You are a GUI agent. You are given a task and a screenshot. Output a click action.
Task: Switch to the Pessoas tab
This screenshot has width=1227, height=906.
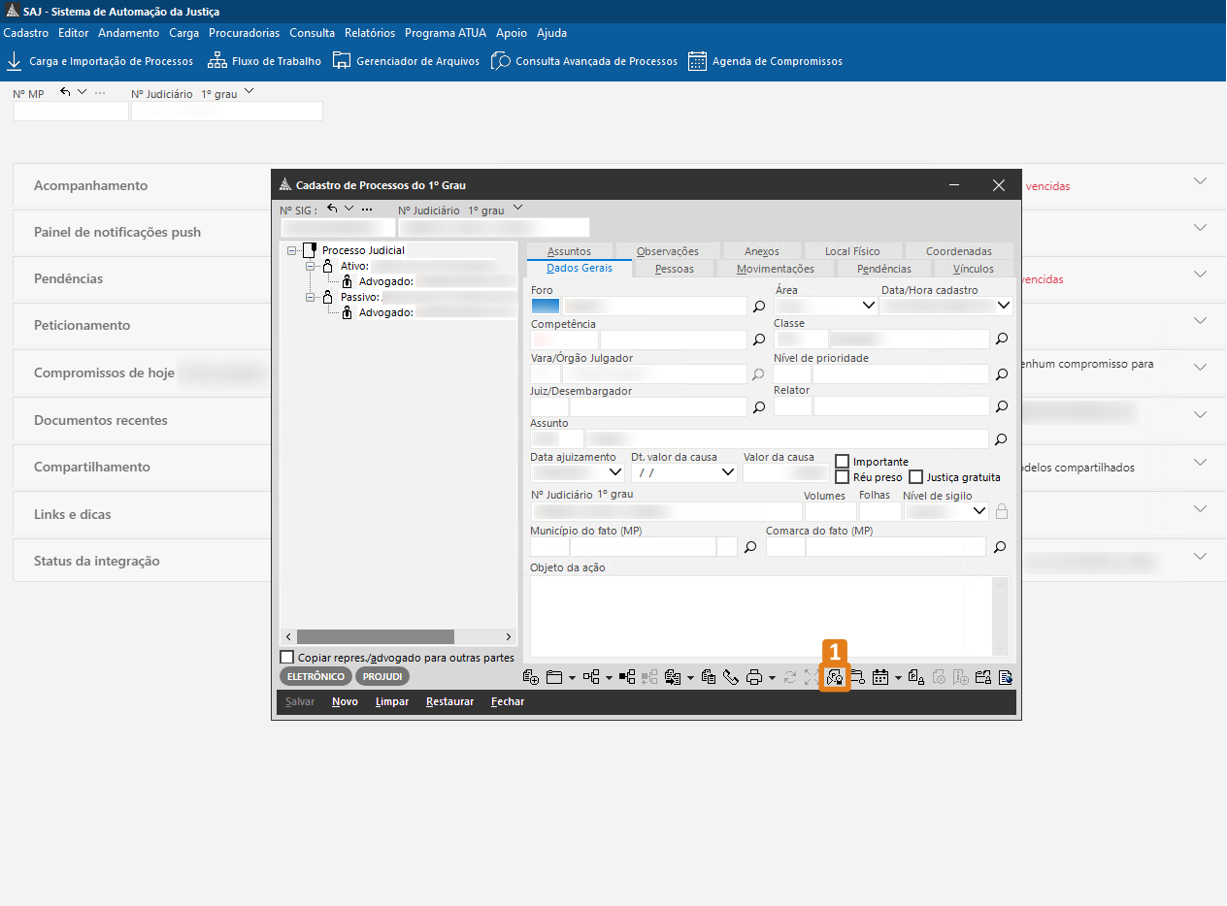click(x=674, y=269)
